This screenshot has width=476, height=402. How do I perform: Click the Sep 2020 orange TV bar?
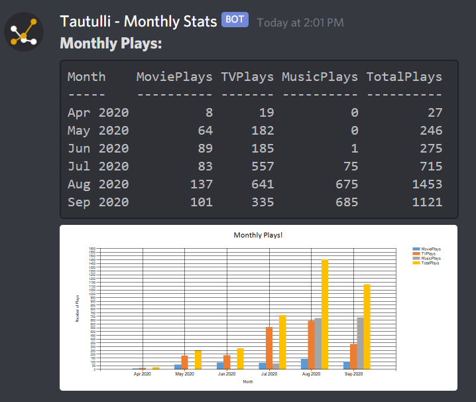pos(353,356)
